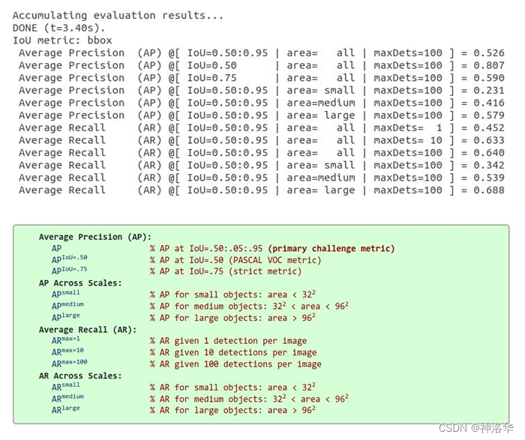Click the ARsmall term in legend

coord(66,387)
